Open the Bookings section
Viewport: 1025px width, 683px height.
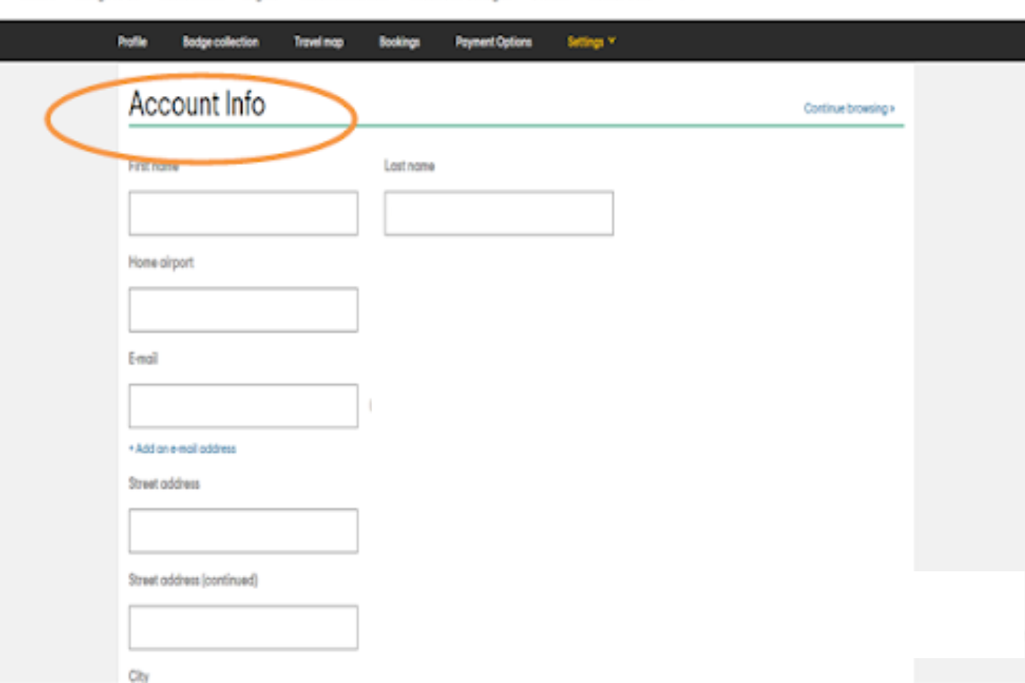[x=399, y=42]
